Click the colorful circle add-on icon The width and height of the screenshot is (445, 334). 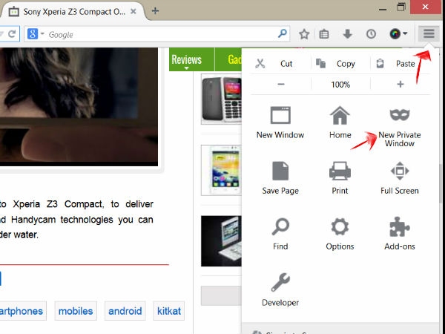coord(395,34)
